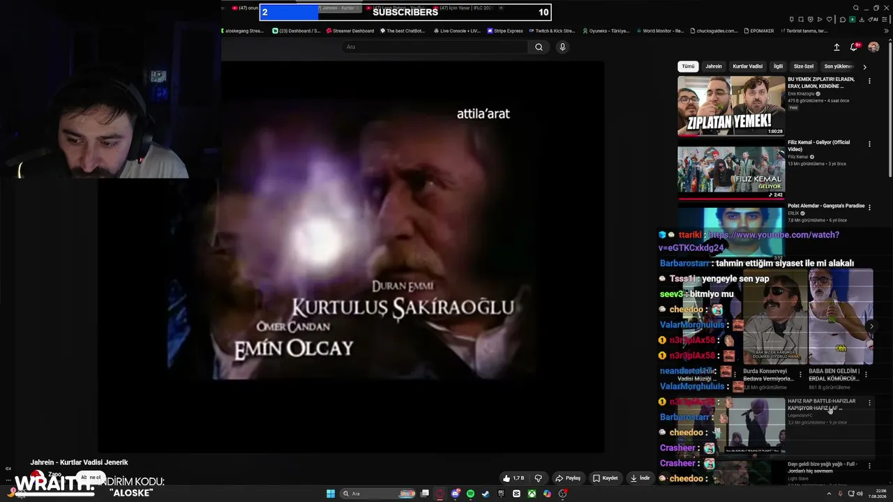Open the YouTube upload/create icon
The width and height of the screenshot is (893, 502).
pos(836,47)
